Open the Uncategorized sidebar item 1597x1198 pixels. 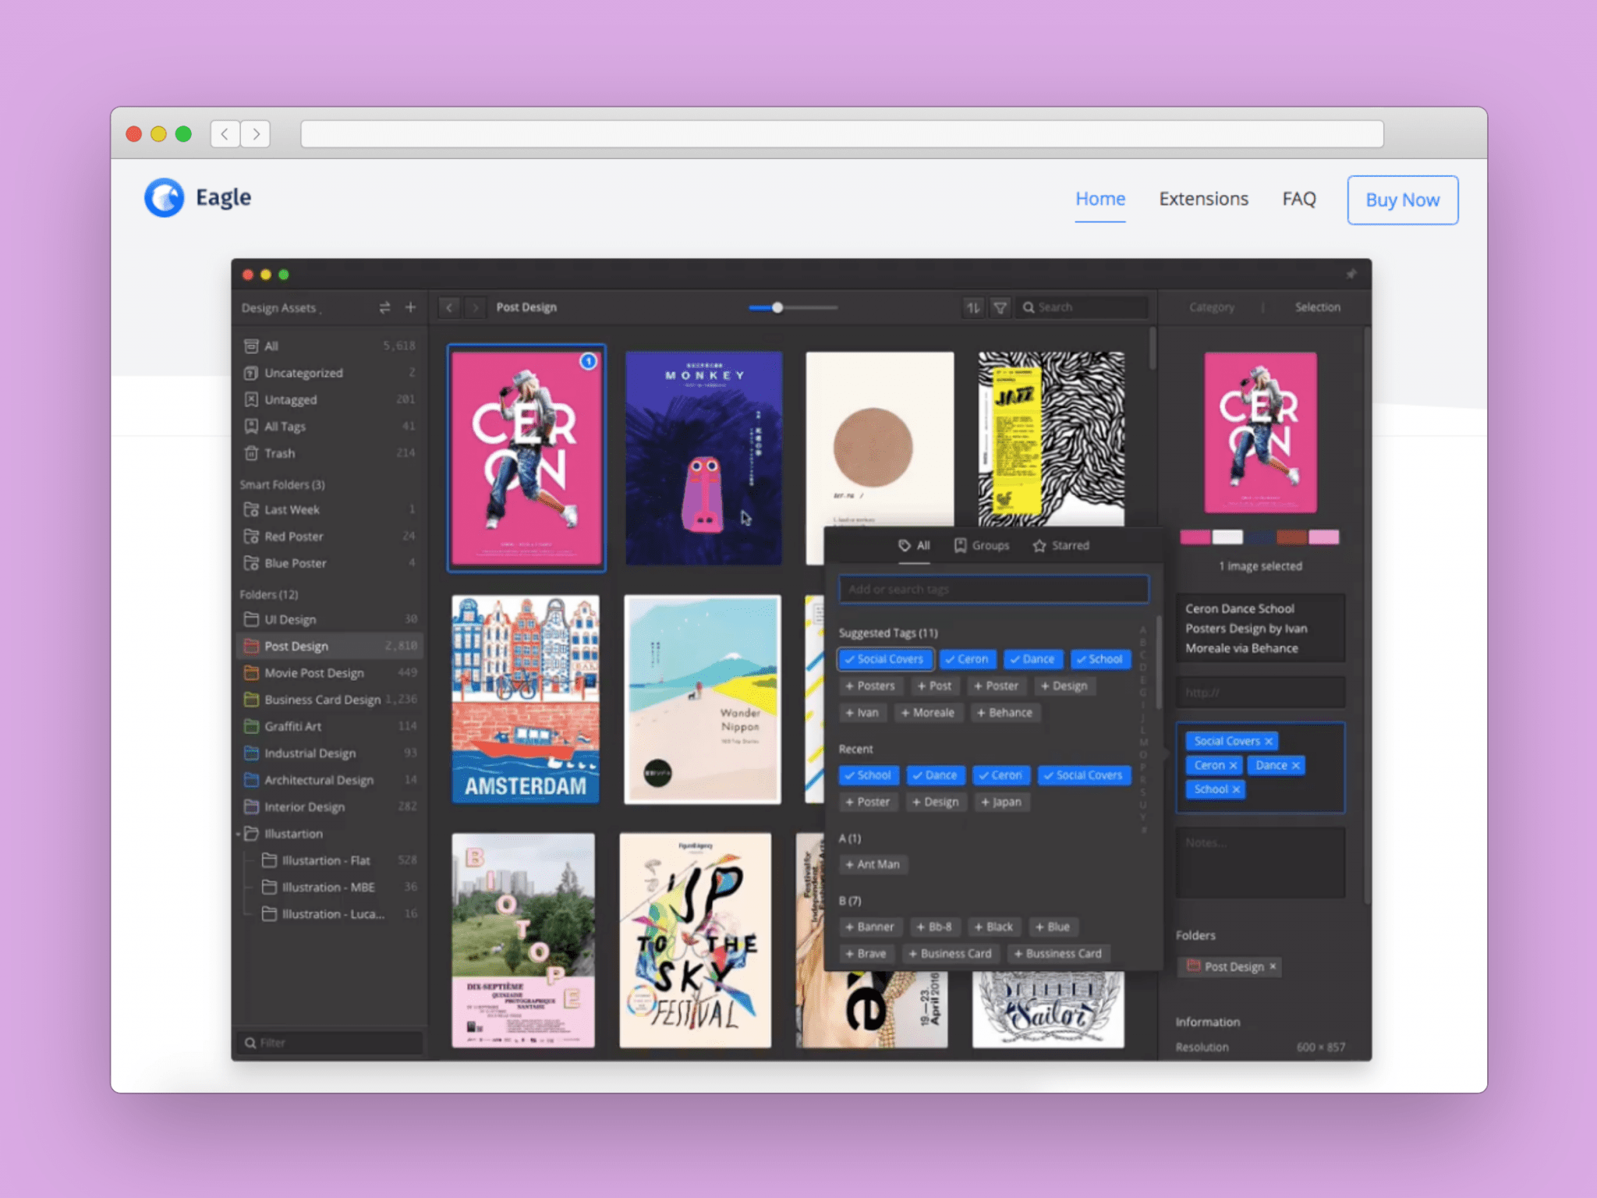(x=329, y=373)
